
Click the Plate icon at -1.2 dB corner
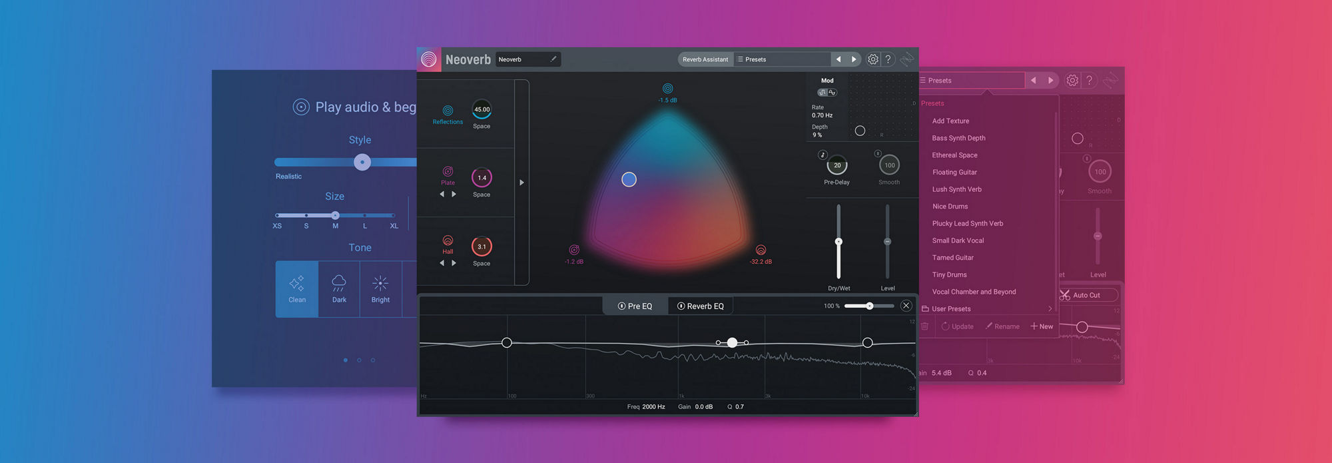click(574, 250)
